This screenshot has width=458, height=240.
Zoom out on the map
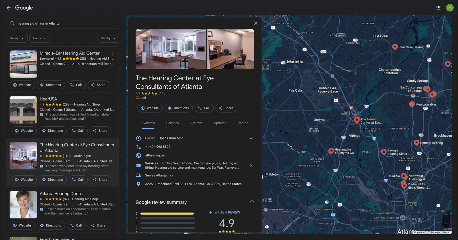coord(446,224)
